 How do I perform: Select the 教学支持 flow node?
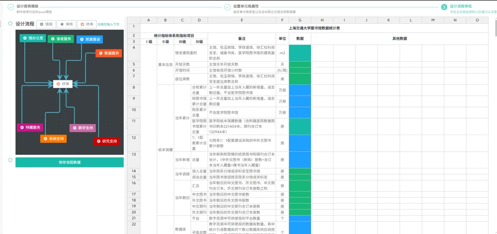click(x=83, y=128)
